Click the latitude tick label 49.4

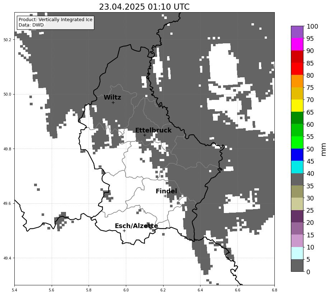[8, 258]
